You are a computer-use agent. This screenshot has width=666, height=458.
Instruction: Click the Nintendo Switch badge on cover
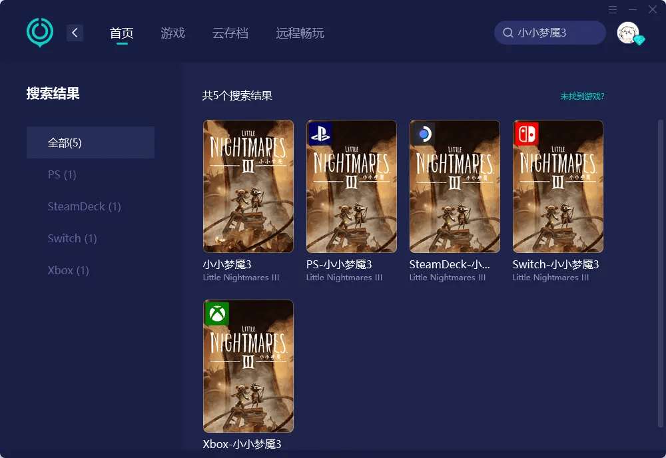(526, 134)
